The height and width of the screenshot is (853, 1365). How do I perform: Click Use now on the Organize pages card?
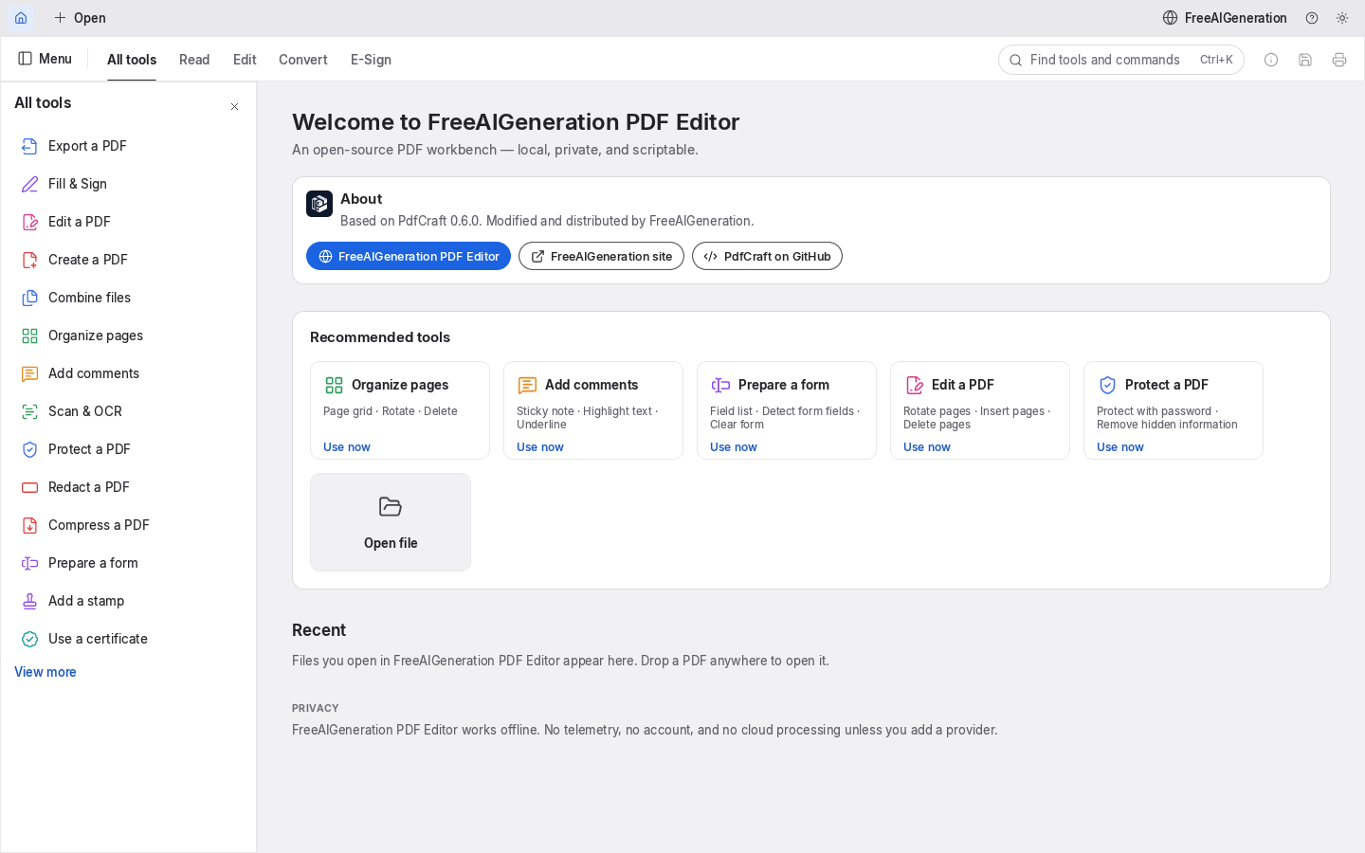click(x=347, y=447)
